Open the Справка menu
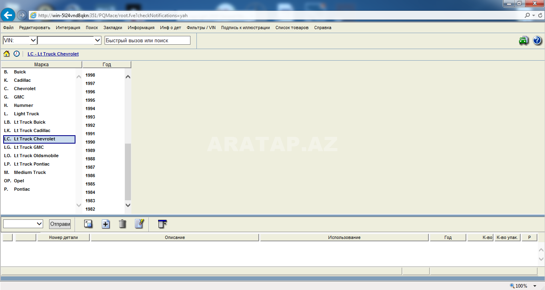 coord(323,28)
